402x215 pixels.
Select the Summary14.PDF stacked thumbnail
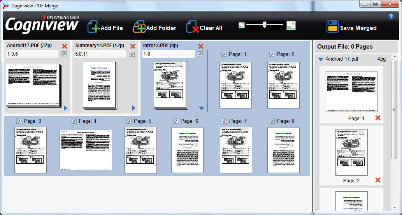point(100,86)
